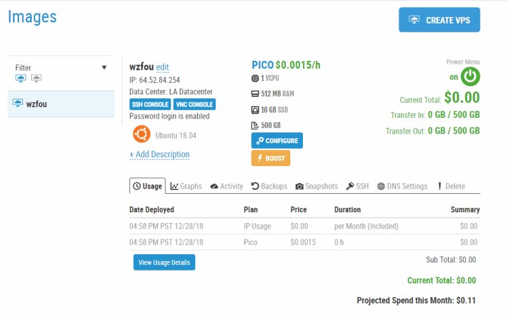507x318 pixels.
Task: Expand the Filter dropdown arrow
Action: point(104,68)
